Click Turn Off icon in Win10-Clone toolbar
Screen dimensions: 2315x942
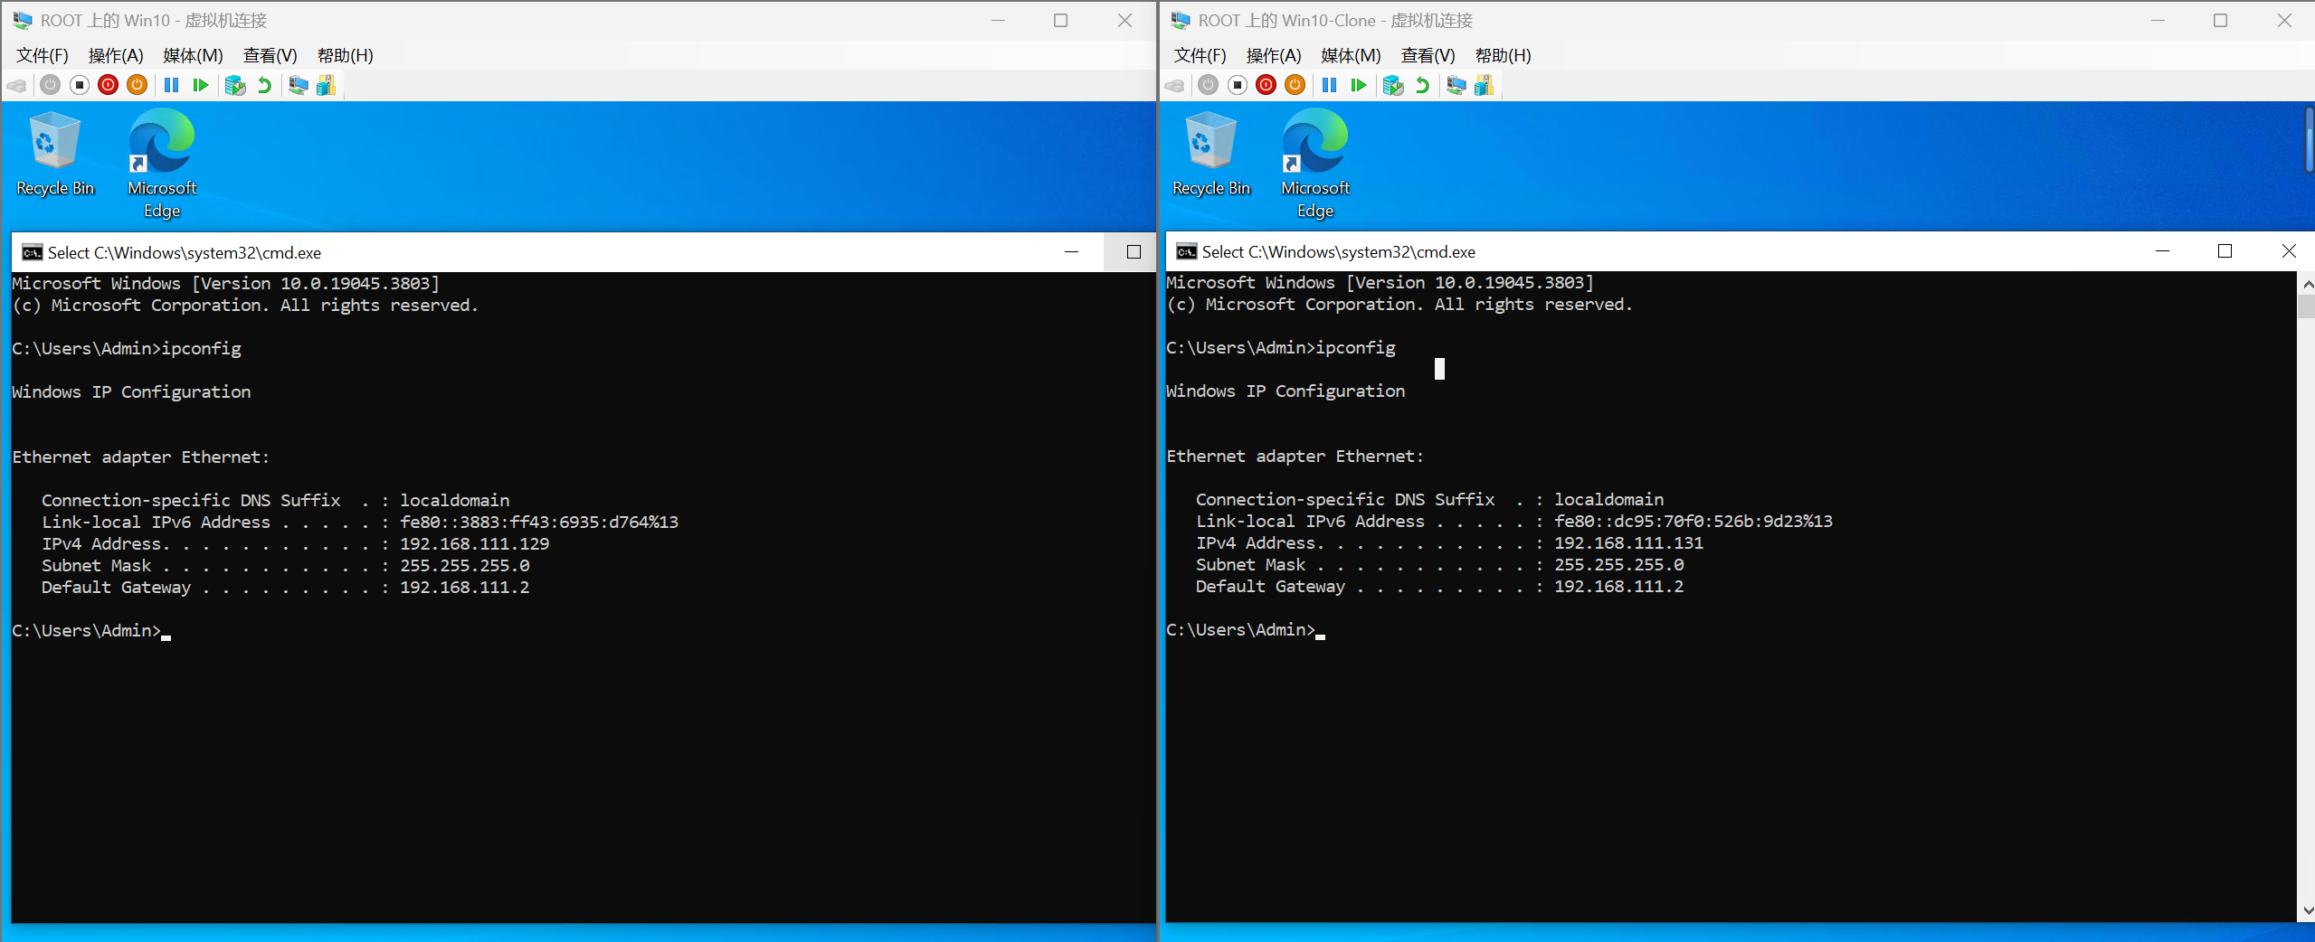pyautogui.click(x=1238, y=85)
